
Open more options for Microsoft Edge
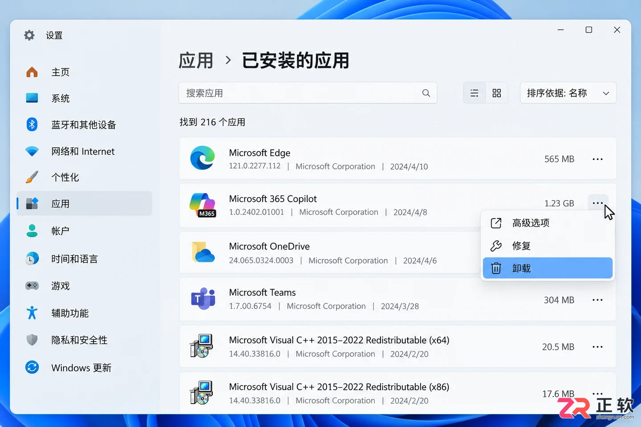597,159
